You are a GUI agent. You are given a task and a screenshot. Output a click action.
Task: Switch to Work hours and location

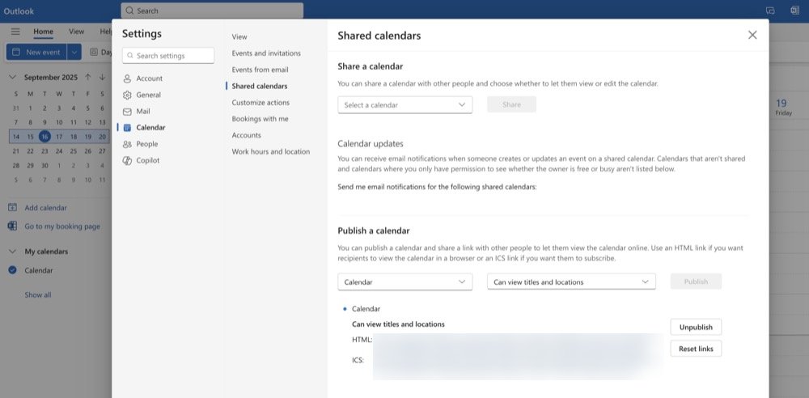pos(270,151)
